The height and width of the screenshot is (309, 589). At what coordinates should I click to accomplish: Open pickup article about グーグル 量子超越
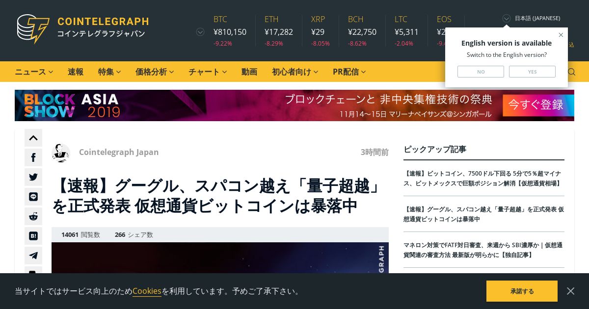483,214
